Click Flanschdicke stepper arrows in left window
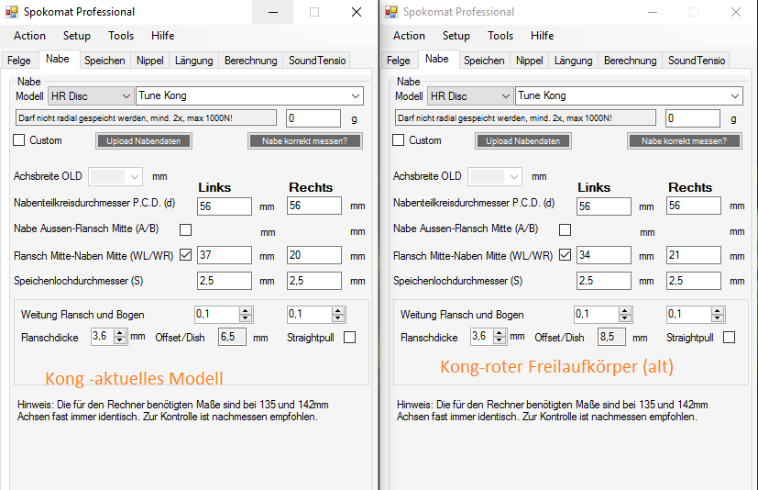The image size is (758, 490). pyautogui.click(x=120, y=336)
